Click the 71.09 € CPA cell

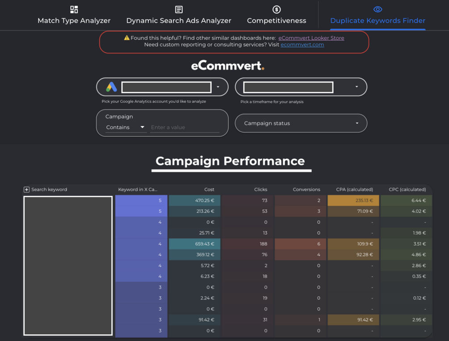(x=353, y=211)
